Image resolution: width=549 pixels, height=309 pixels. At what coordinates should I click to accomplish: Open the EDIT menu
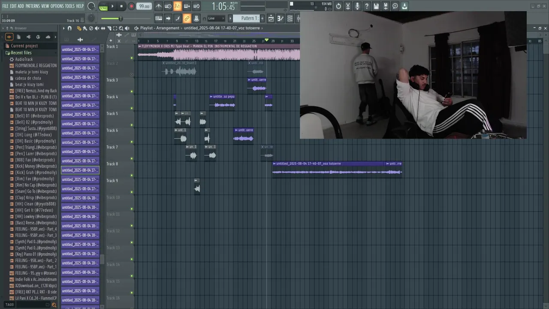tap(13, 6)
